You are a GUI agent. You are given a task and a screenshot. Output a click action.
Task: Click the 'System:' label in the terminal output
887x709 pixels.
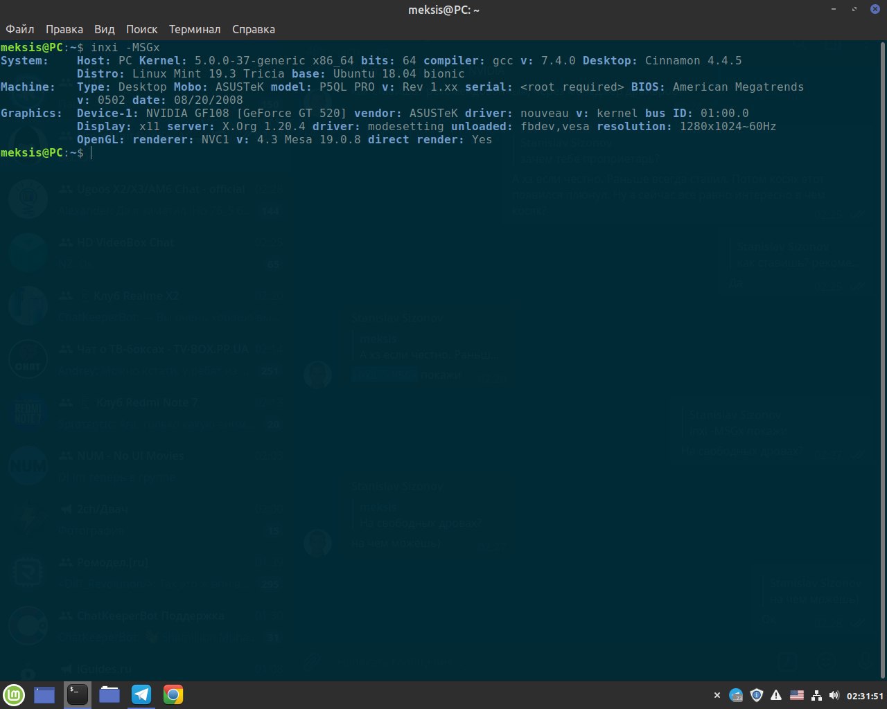click(25, 60)
